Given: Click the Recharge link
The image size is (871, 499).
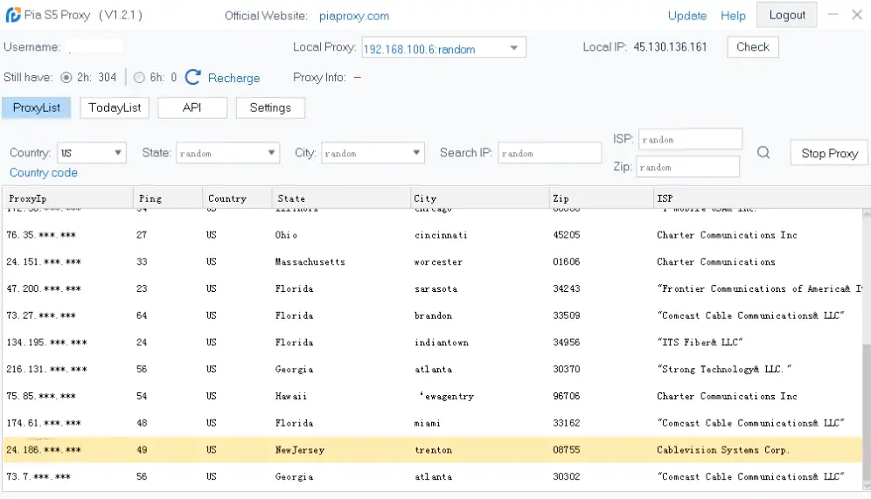Looking at the screenshot, I should pyautogui.click(x=233, y=78).
